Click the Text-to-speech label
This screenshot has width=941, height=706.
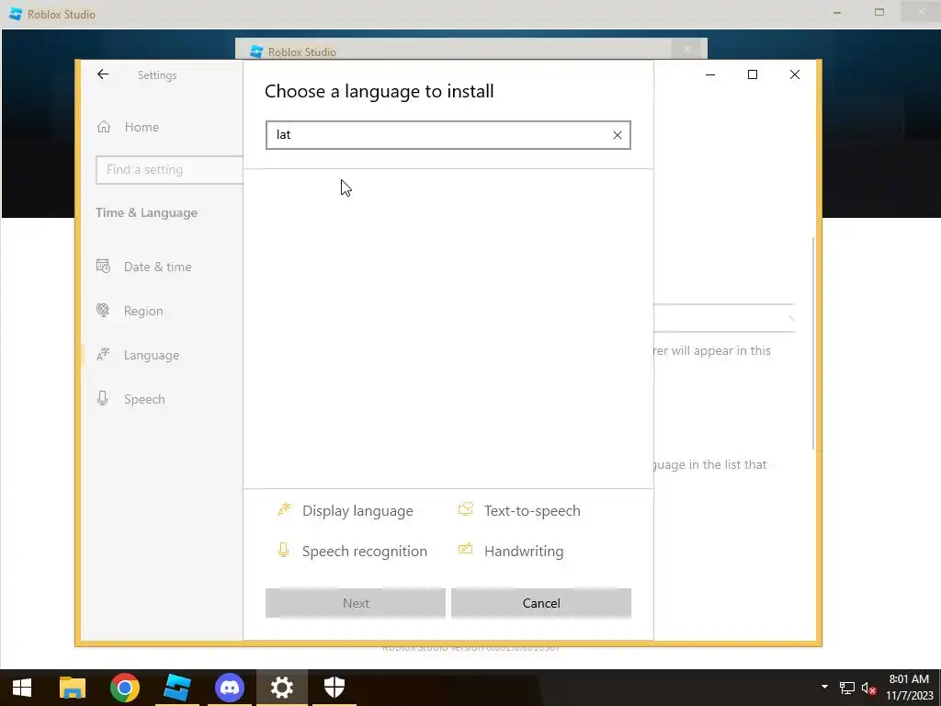point(532,511)
